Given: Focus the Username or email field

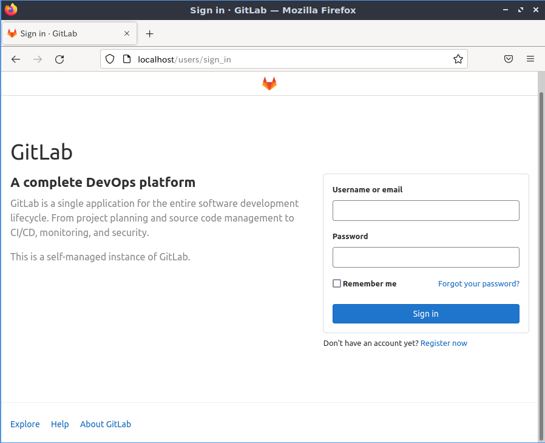Looking at the screenshot, I should point(426,211).
